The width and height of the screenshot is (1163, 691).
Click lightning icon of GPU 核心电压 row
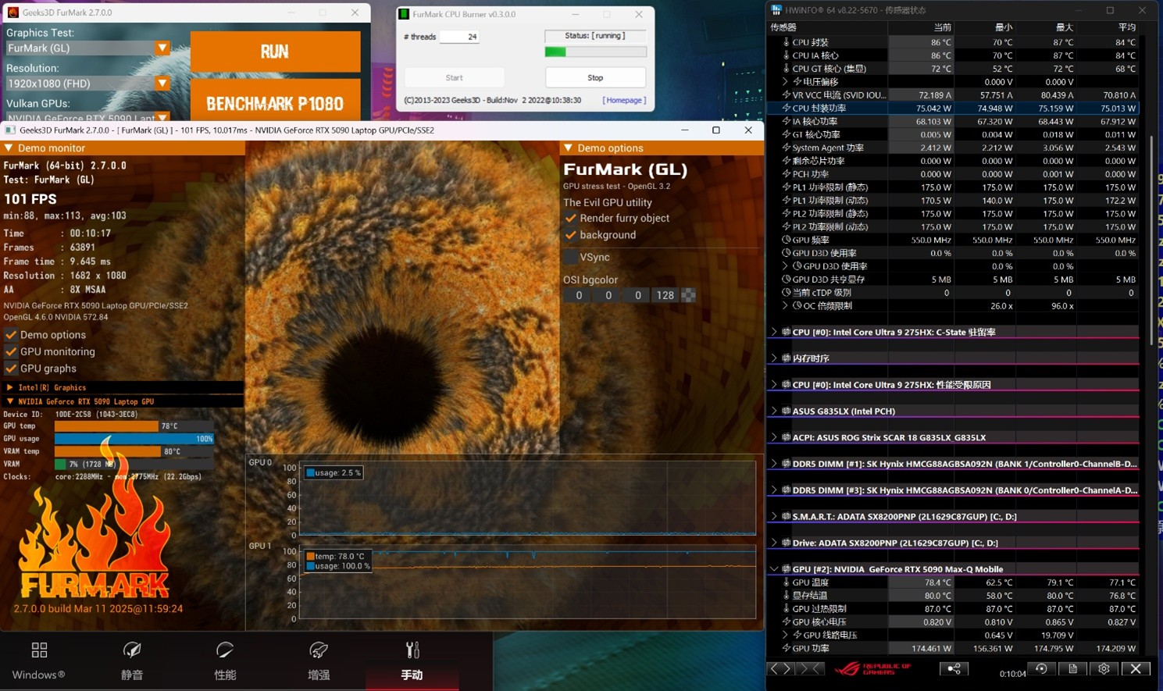click(786, 622)
